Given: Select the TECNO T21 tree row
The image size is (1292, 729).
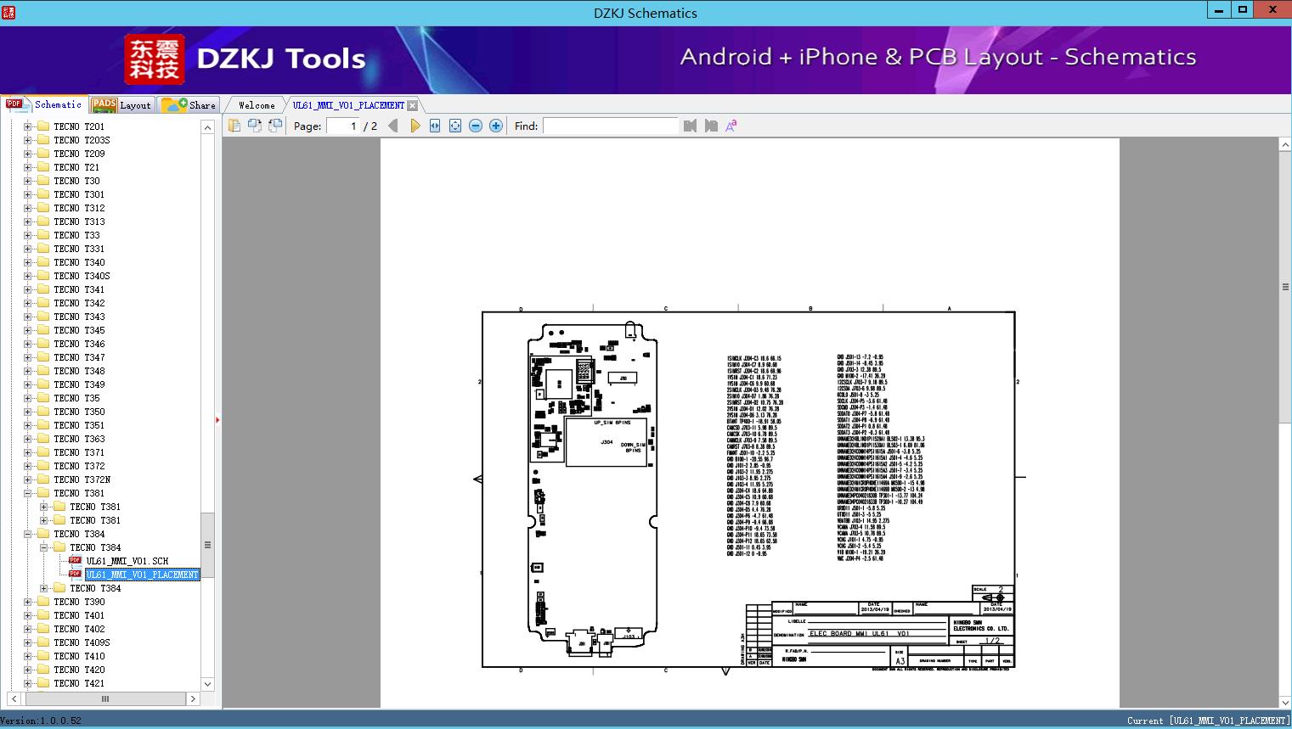Looking at the screenshot, I should (76, 167).
